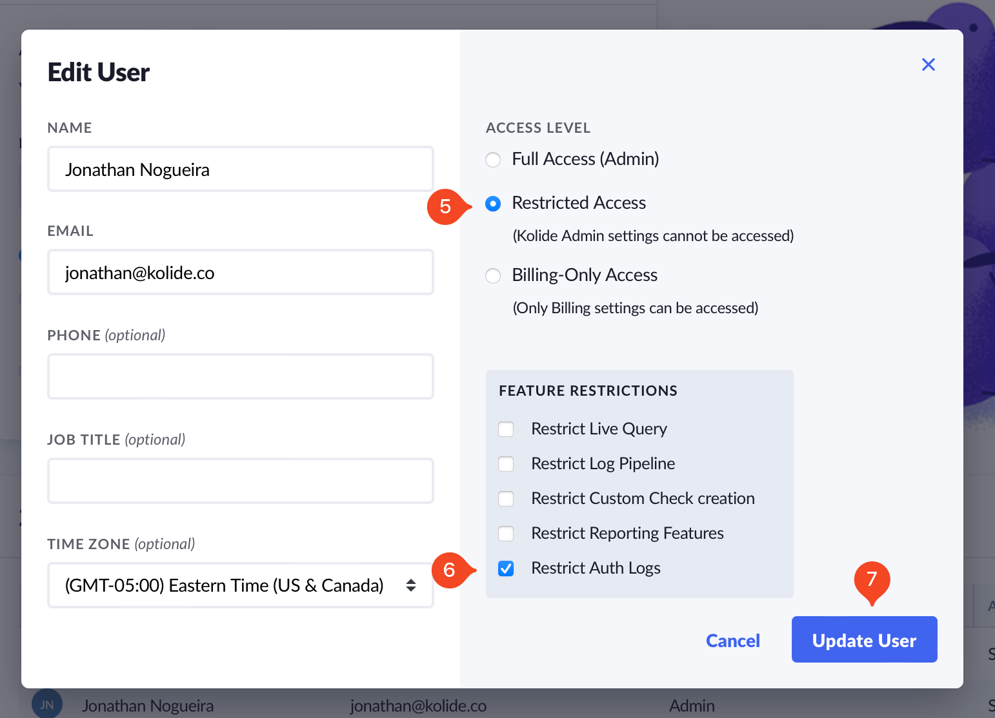The image size is (995, 718).
Task: Uncheck the Restrict Auth Logs checkbox
Action: (506, 568)
